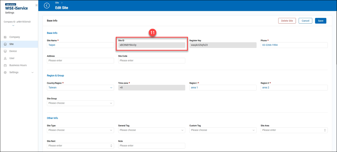Click the Settings gear icon

pos(5,73)
